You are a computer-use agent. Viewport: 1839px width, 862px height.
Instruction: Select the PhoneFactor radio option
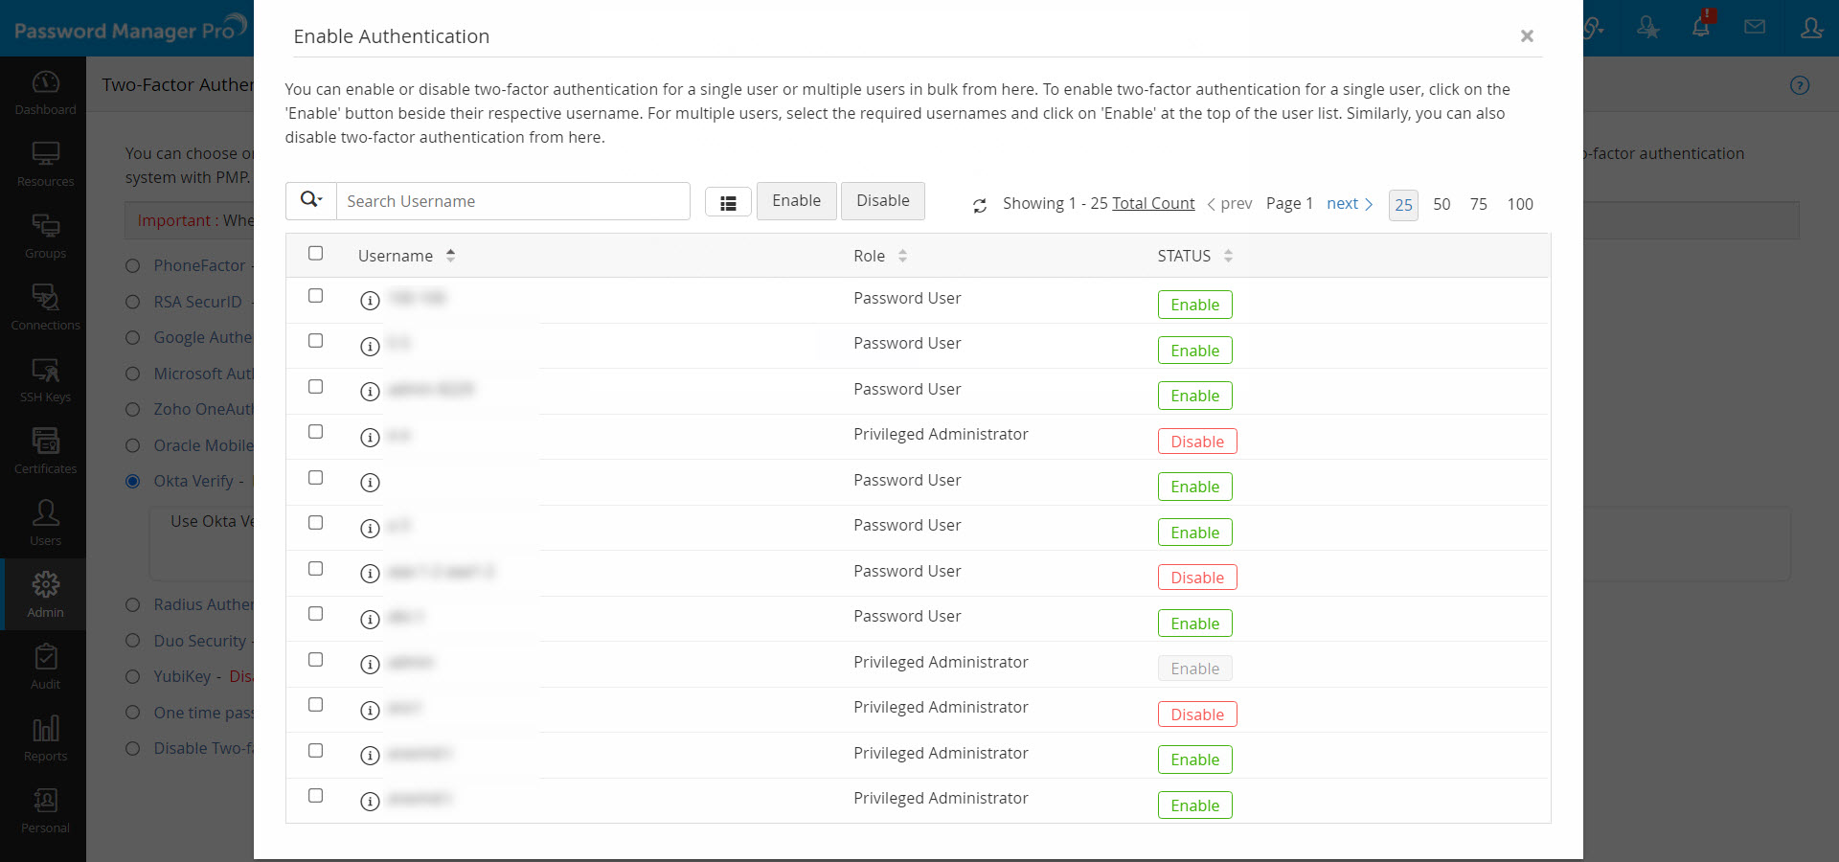click(133, 265)
